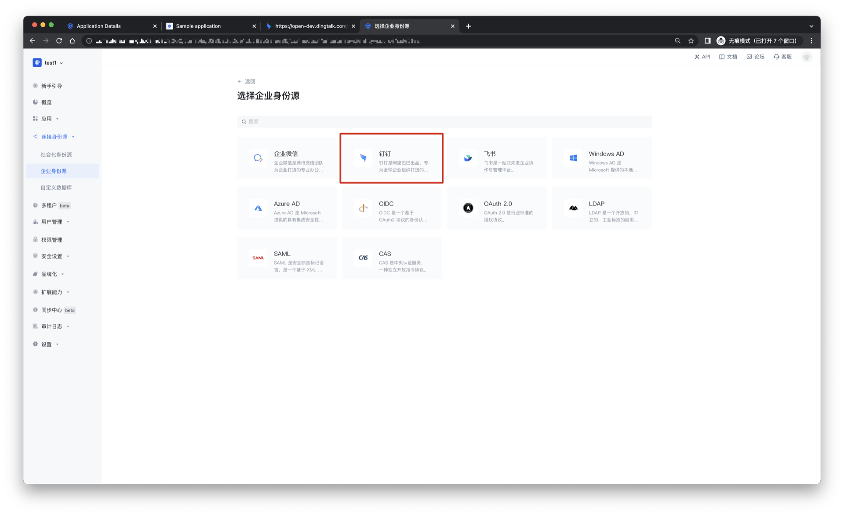The width and height of the screenshot is (844, 515).
Task: Click the 搜索 identity source search field
Action: pos(444,122)
